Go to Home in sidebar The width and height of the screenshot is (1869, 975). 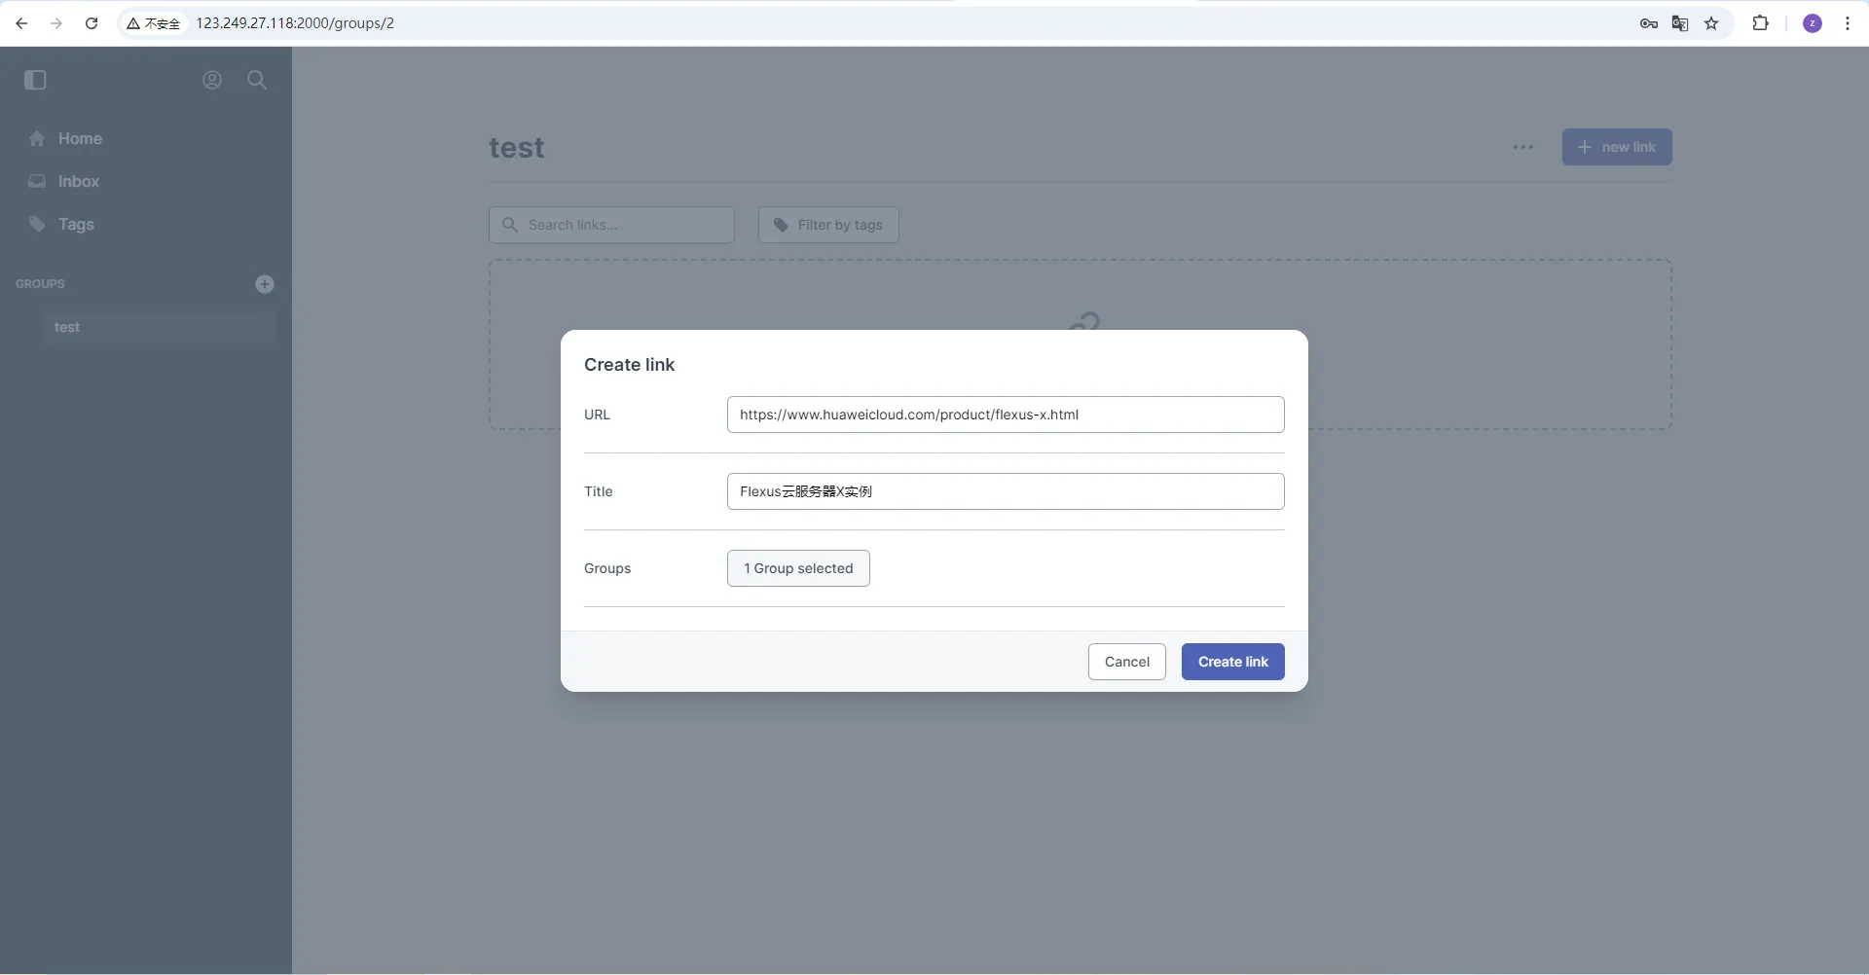pos(79,138)
